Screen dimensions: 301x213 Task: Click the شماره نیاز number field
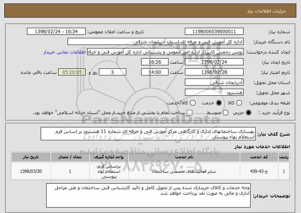coord(214,32)
